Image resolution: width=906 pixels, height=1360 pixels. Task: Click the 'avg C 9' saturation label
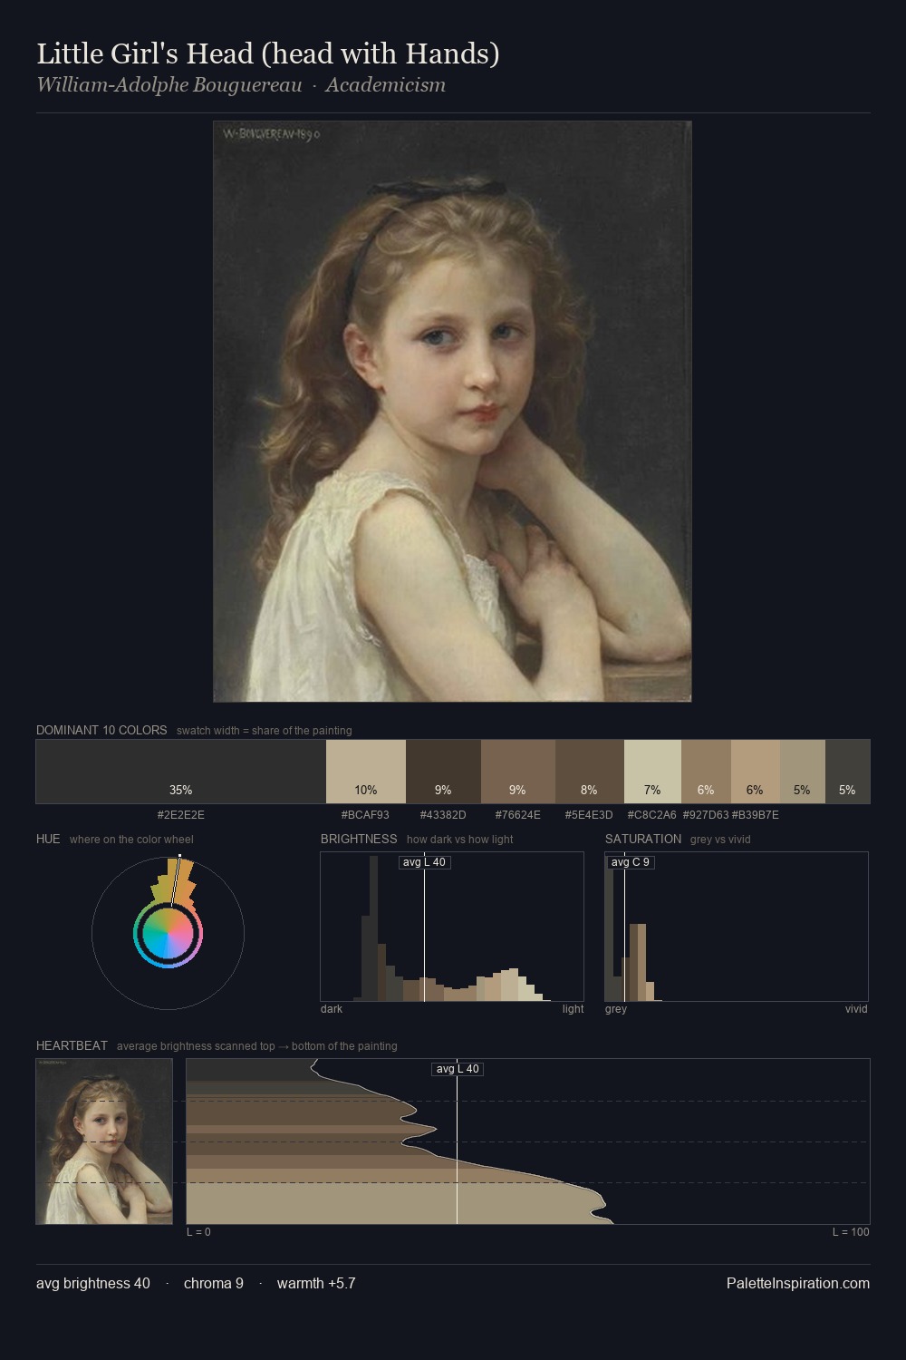(x=631, y=862)
